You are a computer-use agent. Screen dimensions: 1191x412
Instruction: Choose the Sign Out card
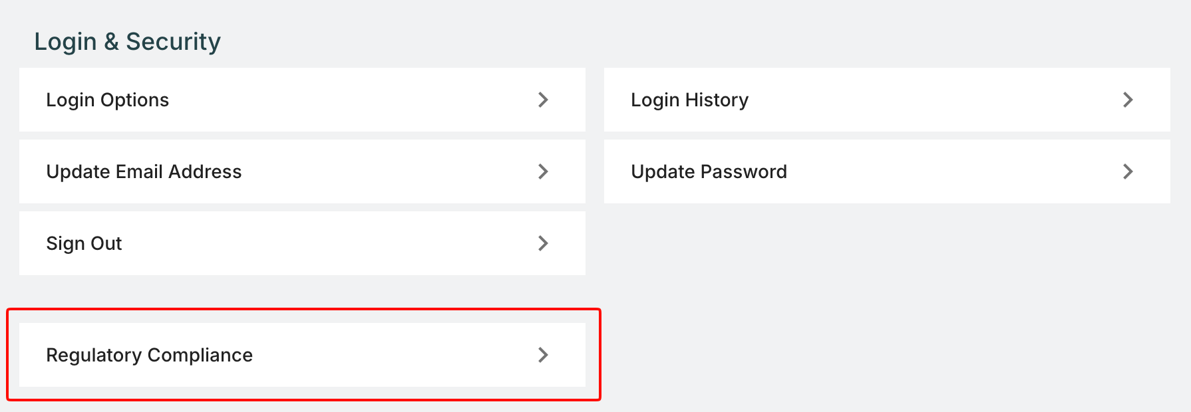(302, 243)
